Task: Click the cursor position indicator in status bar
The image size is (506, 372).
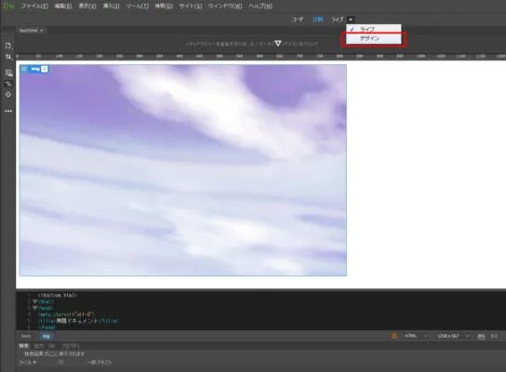Action: coord(494,336)
